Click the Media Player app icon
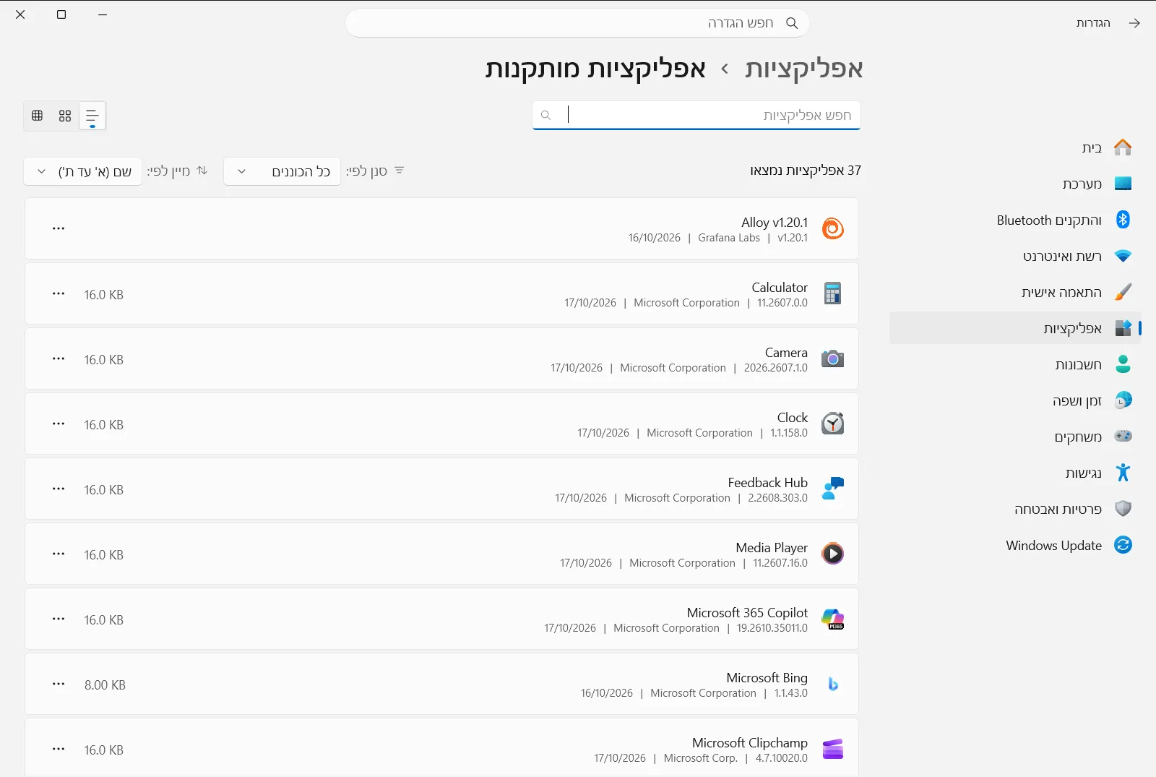1156x777 pixels. click(833, 554)
